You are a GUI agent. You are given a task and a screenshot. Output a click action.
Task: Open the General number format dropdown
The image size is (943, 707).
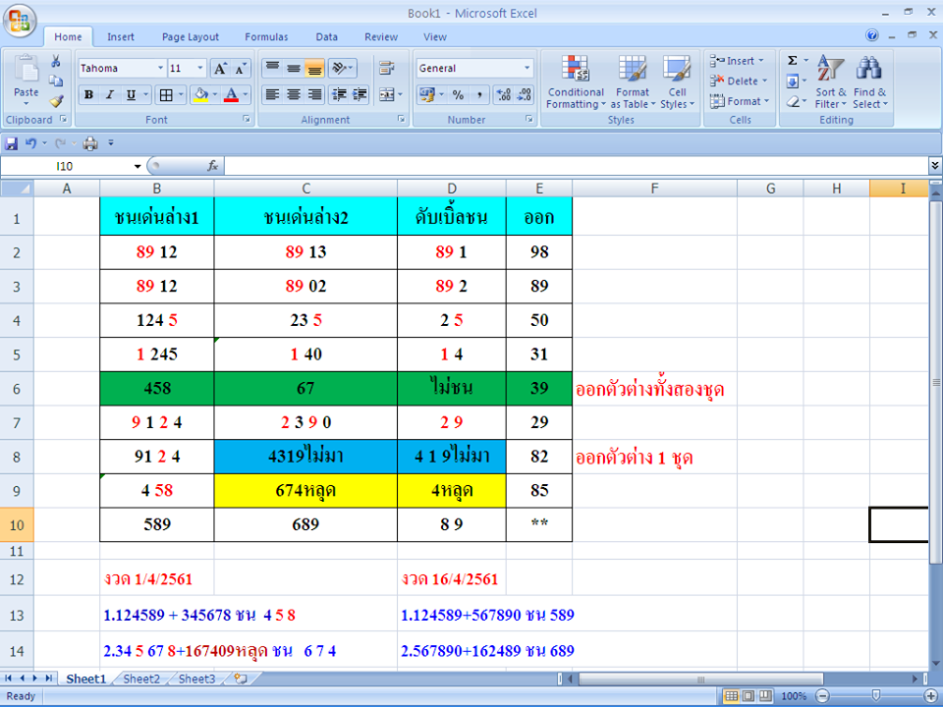[527, 68]
